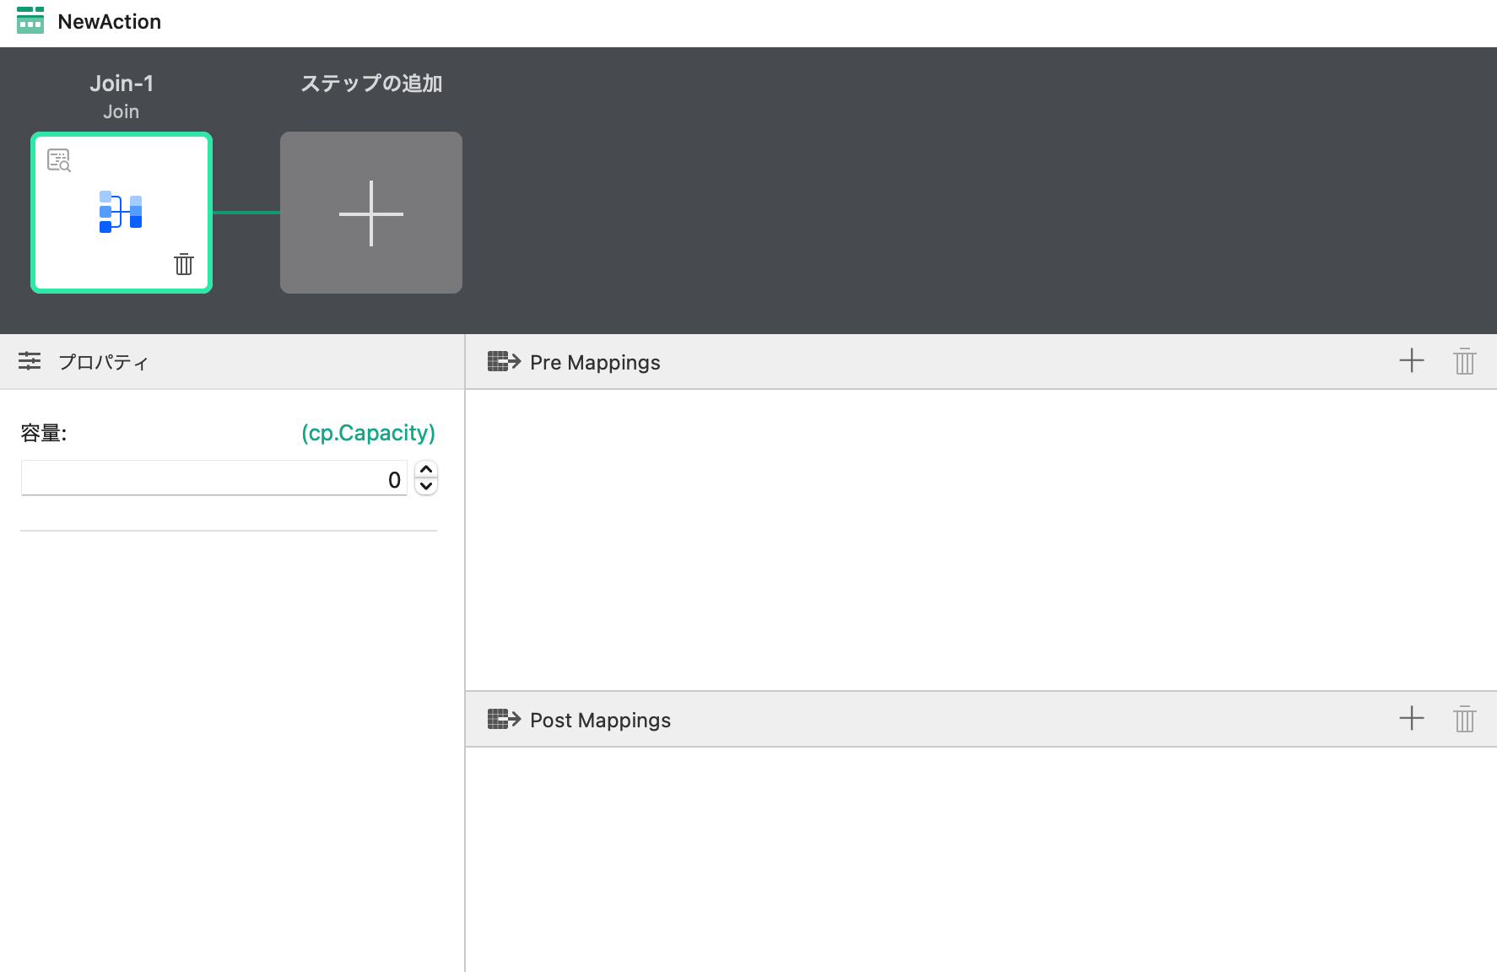Delete Post Mapping with trash icon
This screenshot has height=972, width=1497.
1465,719
